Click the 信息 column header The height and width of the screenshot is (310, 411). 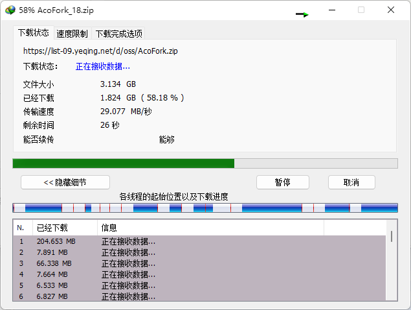tap(210, 228)
